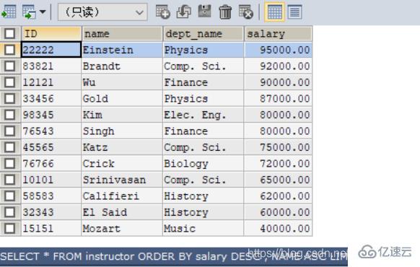Select the salary cell 62000.00
Viewport: 420px width, 267px height.
click(x=279, y=196)
